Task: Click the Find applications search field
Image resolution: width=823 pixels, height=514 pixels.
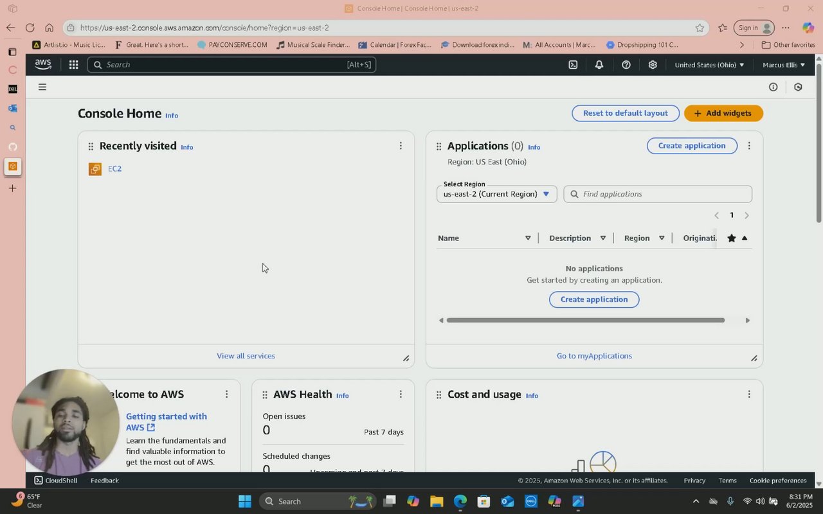Action: [x=658, y=194]
